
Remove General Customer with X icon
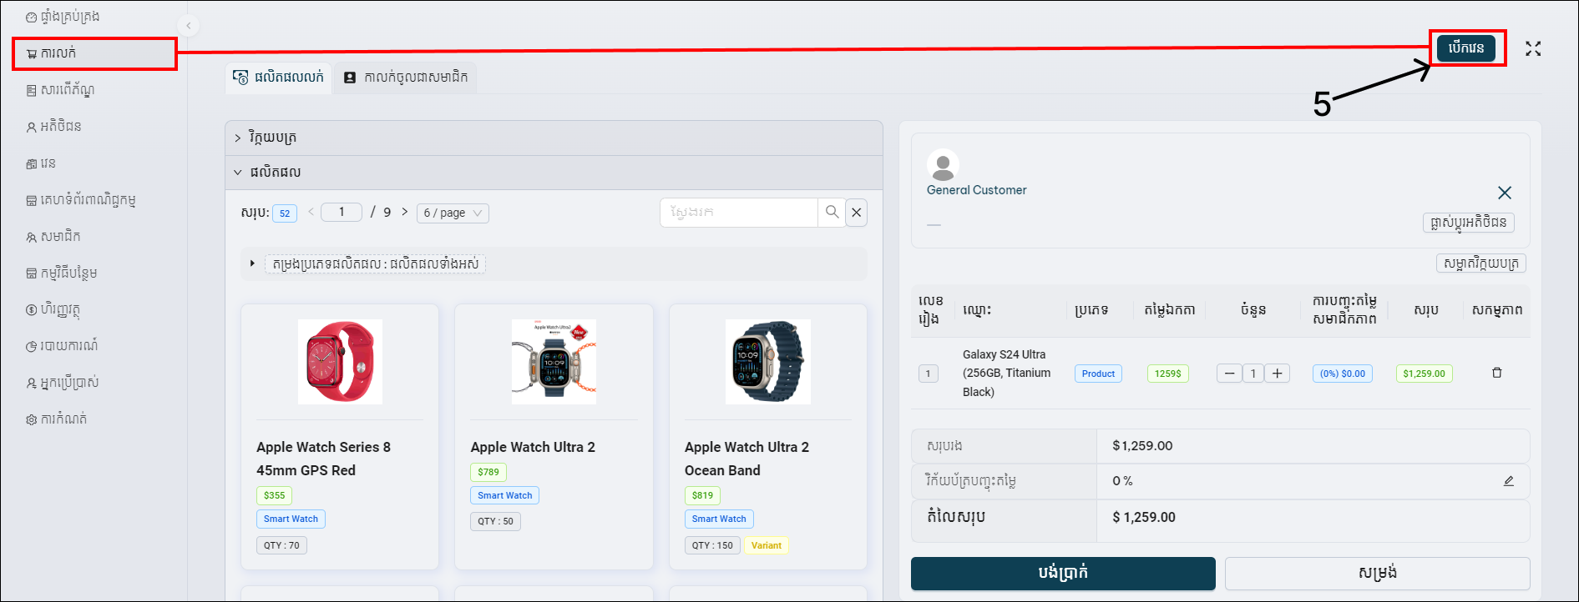(1505, 193)
